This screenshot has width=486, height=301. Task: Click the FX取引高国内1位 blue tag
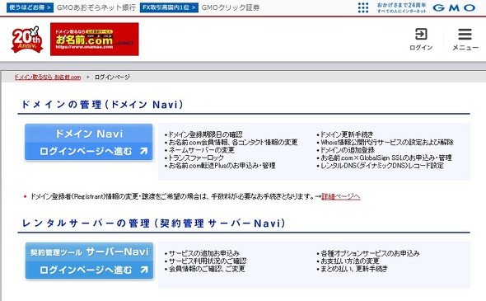[x=169, y=7]
